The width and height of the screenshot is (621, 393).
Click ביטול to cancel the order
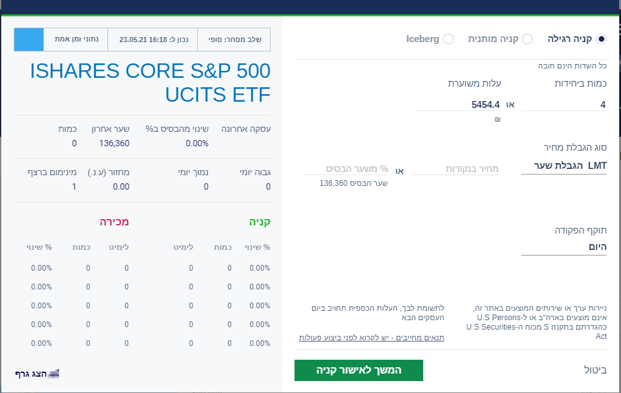[x=591, y=370]
